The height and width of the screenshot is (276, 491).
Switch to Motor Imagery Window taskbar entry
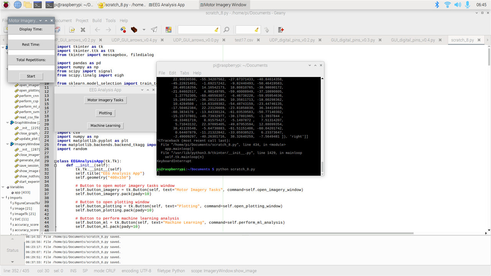tap(225, 5)
